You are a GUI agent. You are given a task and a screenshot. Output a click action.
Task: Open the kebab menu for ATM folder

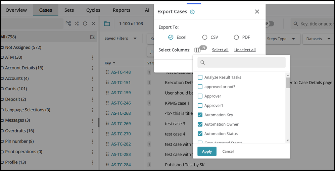(93, 57)
